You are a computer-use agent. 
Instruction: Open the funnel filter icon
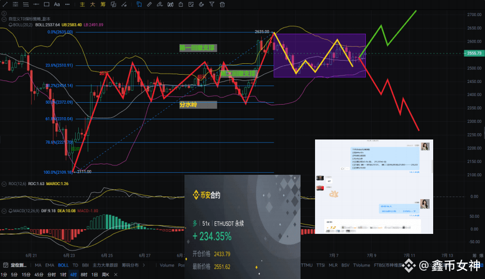pos(212,4)
